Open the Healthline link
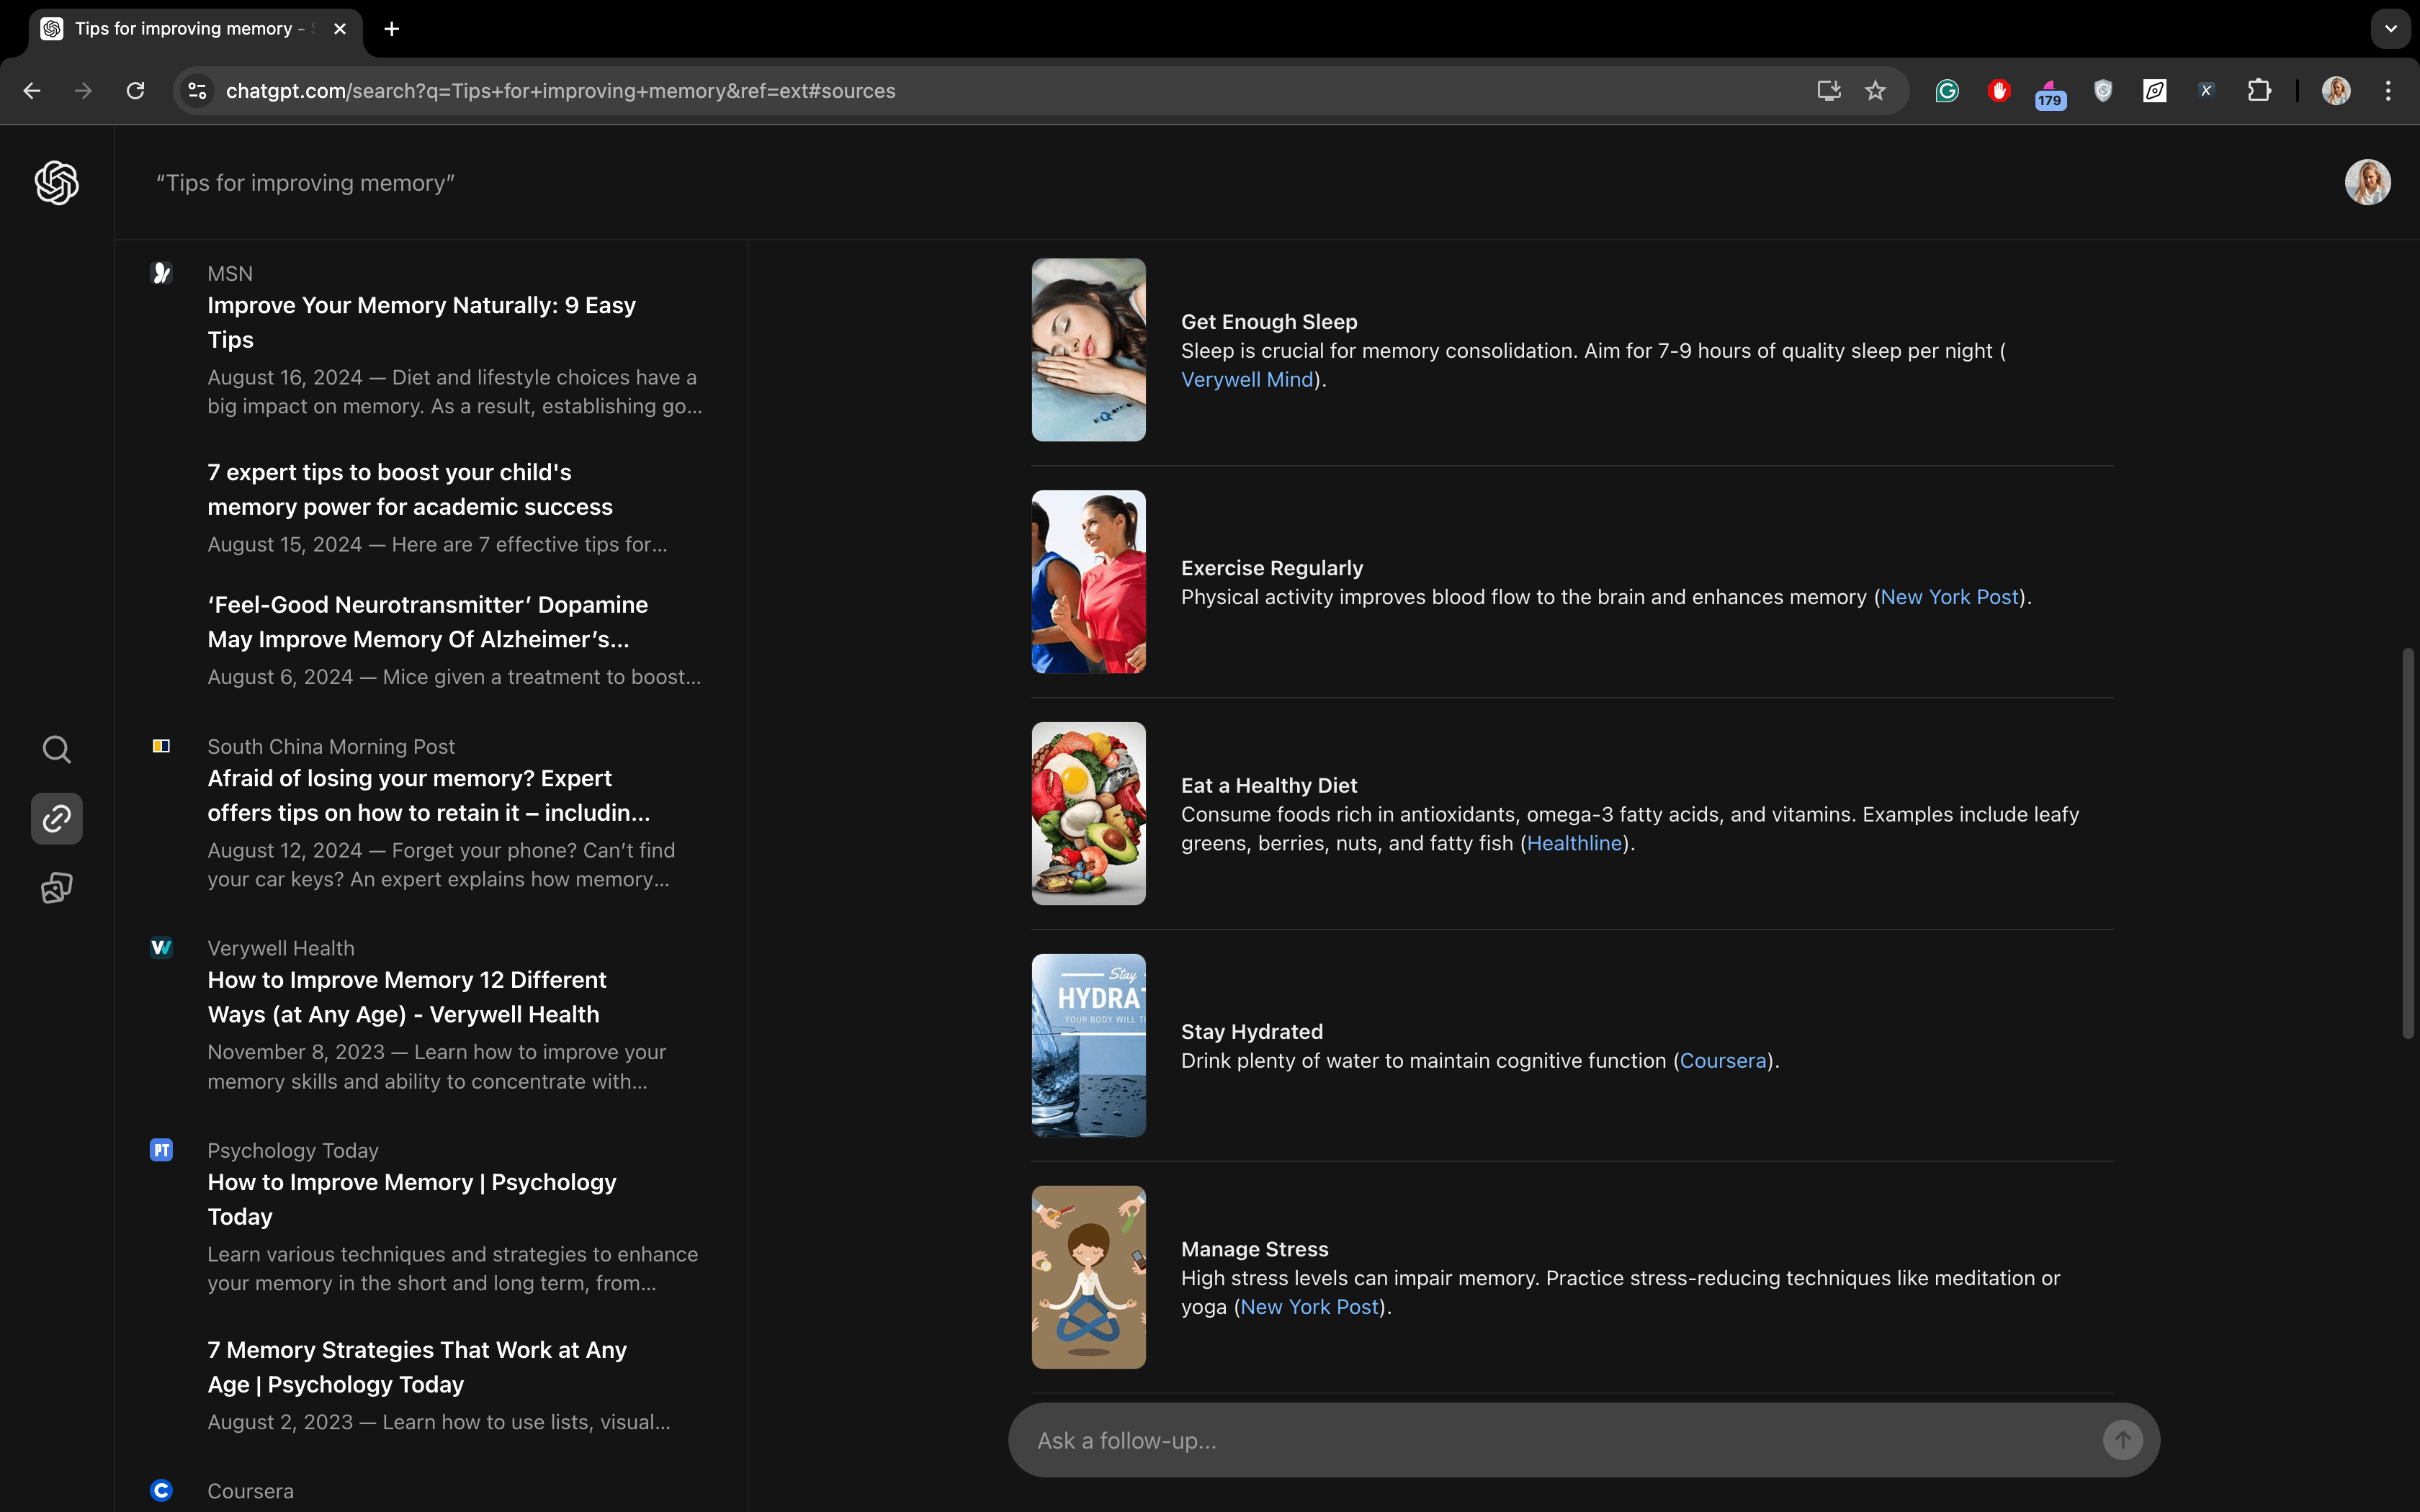The width and height of the screenshot is (2420, 1512). (x=1574, y=844)
